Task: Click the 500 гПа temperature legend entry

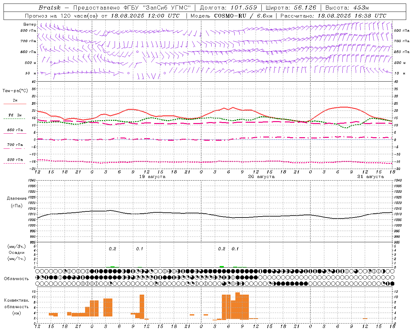Action: coord(15,160)
